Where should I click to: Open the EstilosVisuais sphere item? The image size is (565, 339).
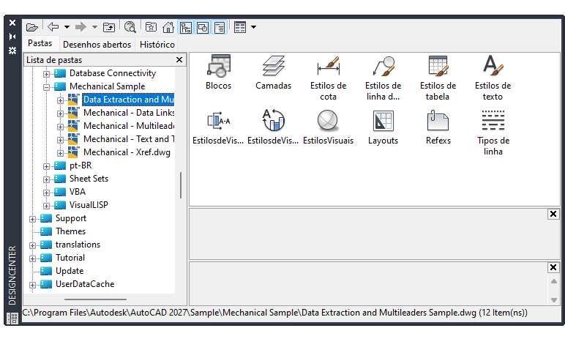[x=329, y=127]
